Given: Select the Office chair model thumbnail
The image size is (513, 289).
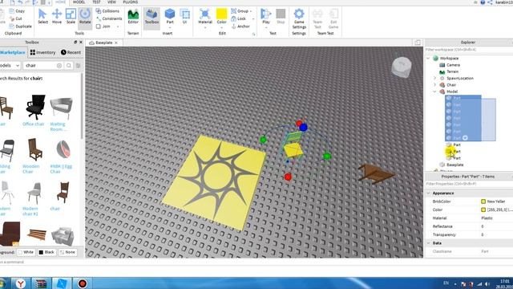Looking at the screenshot, I should click(x=35, y=107).
